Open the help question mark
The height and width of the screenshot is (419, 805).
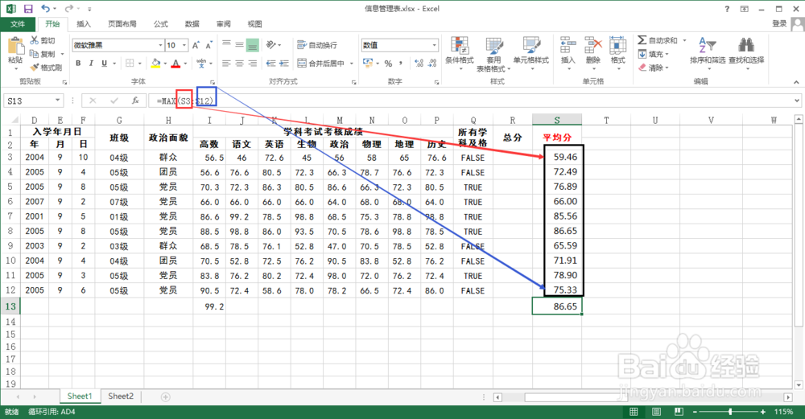click(x=727, y=9)
